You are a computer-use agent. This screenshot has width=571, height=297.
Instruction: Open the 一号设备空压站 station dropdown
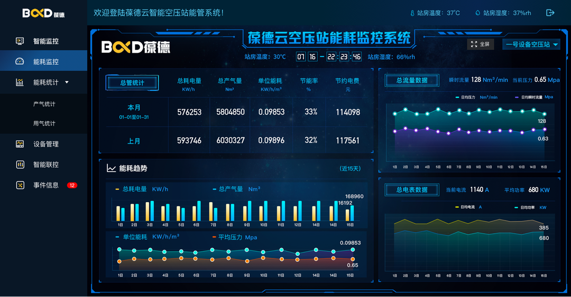531,44
